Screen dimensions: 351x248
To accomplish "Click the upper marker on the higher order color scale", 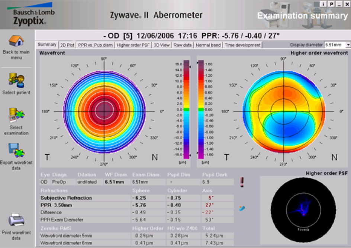I will (197, 63).
